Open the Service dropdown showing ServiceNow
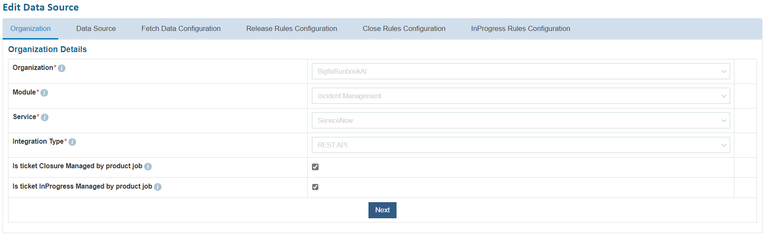This screenshot has width=765, height=242. [521, 120]
